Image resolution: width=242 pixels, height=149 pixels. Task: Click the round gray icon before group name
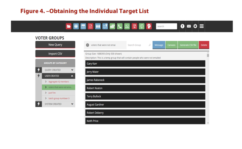point(88,45)
